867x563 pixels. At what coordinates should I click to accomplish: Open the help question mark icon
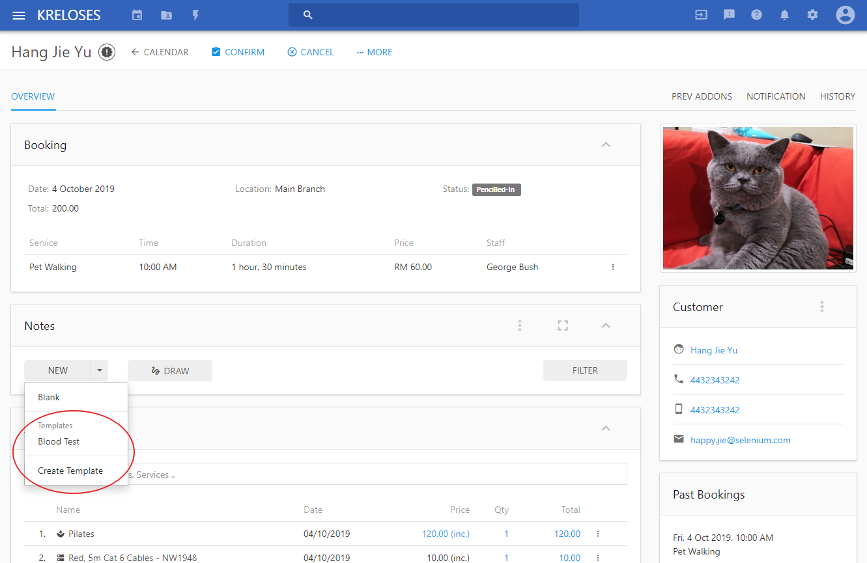click(x=756, y=15)
